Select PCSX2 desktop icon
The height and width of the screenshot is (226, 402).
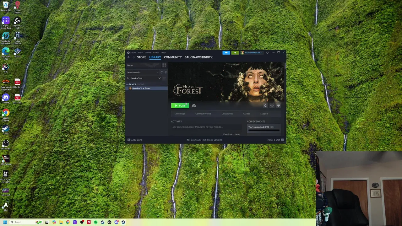[x=17, y=52]
